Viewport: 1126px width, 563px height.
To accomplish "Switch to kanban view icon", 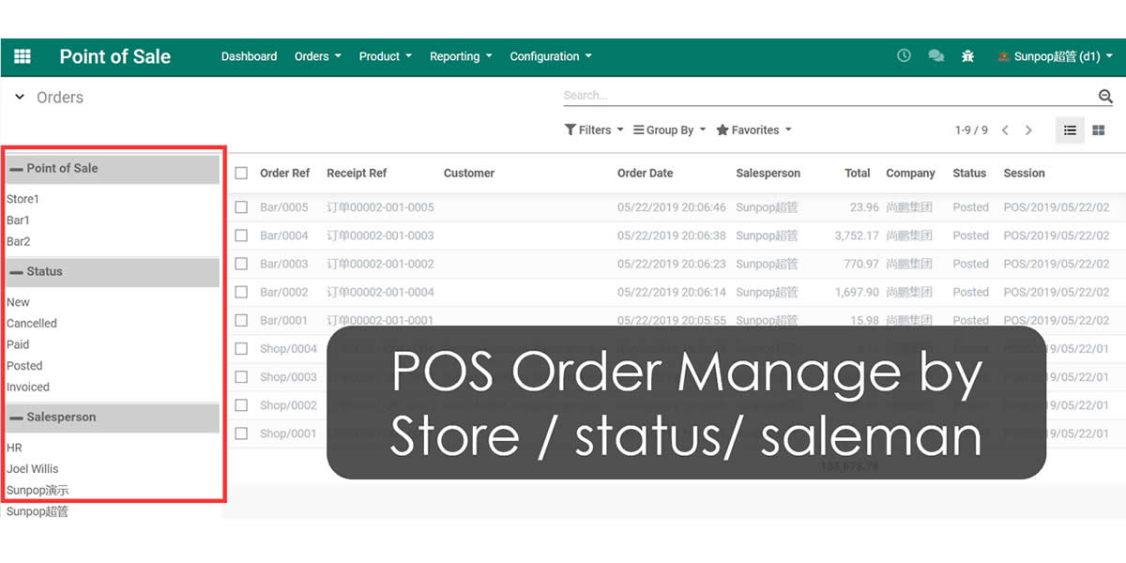I will (x=1099, y=130).
